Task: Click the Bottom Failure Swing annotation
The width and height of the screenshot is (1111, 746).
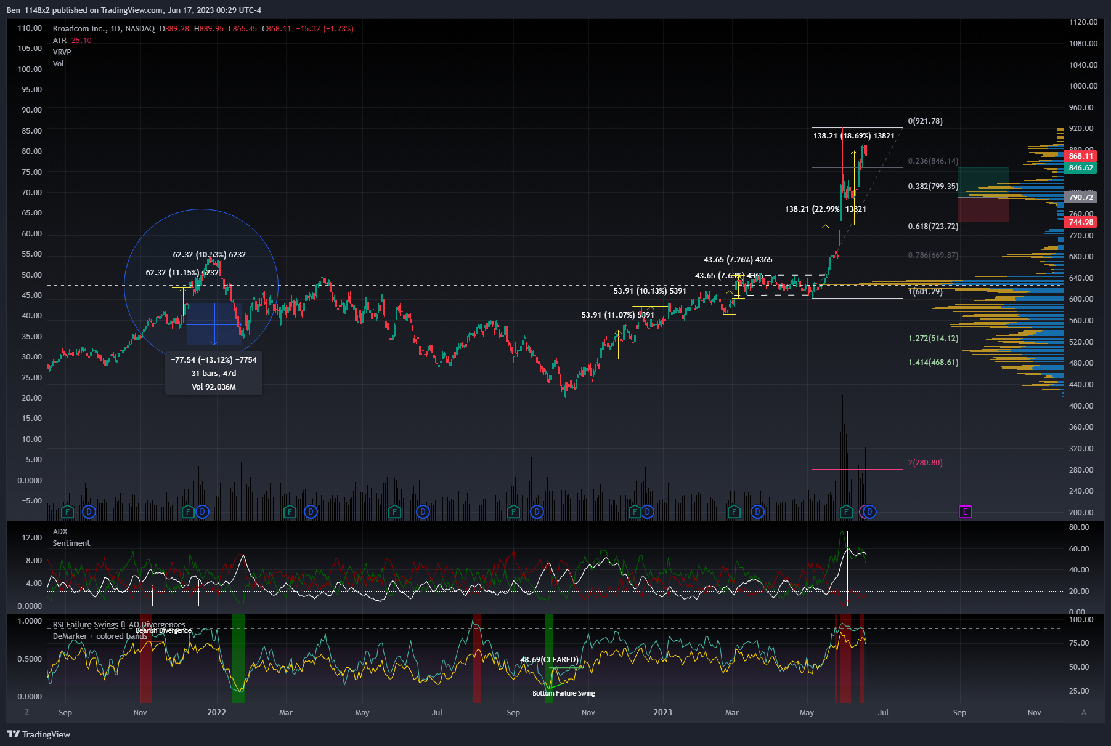Action: click(x=564, y=693)
